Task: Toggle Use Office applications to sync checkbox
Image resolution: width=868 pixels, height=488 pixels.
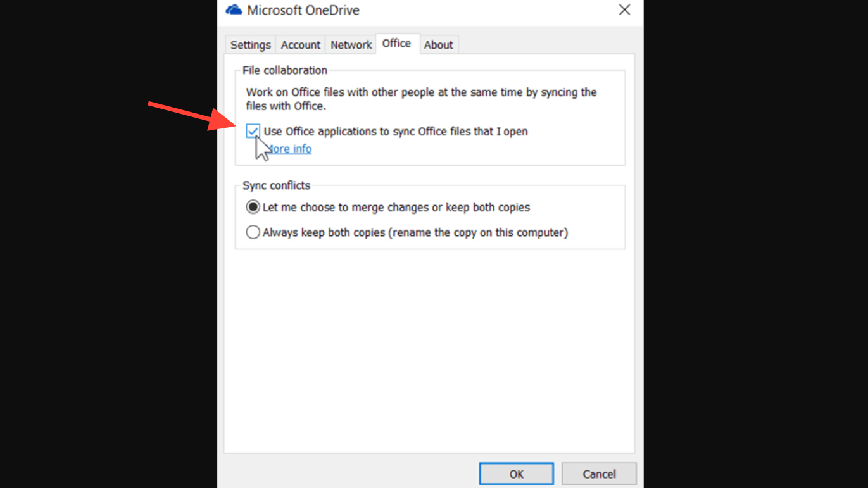Action: (x=253, y=131)
